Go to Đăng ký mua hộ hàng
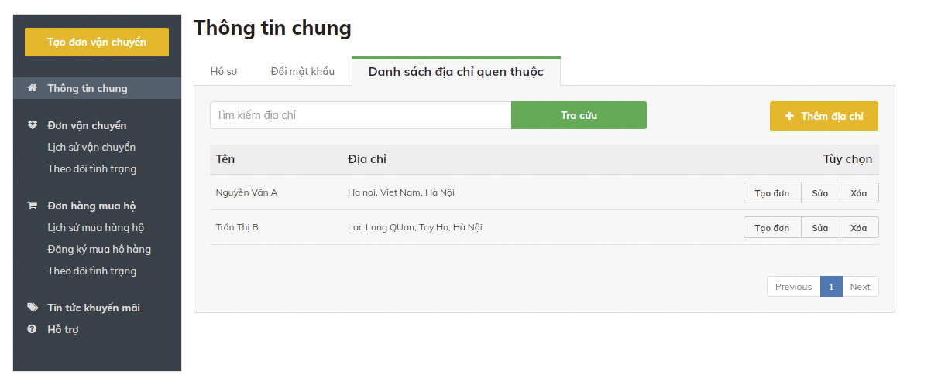 tap(99, 249)
